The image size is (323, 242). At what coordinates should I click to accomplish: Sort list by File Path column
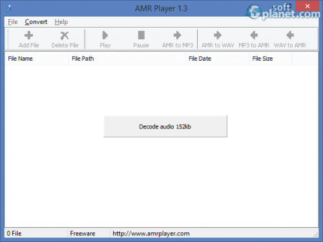pos(127,59)
